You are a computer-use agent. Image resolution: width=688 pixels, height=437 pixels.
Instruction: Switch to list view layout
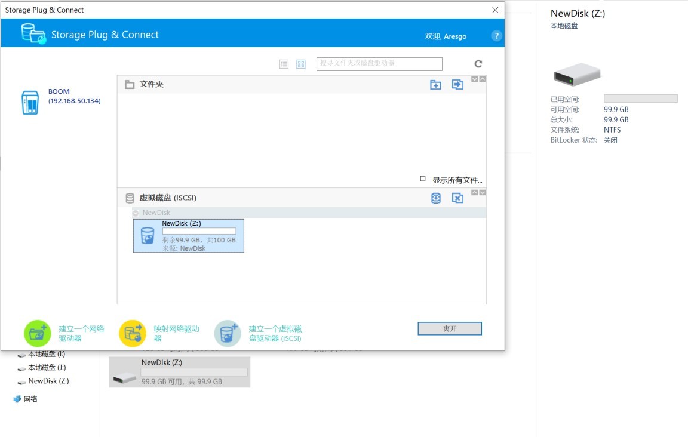click(284, 64)
